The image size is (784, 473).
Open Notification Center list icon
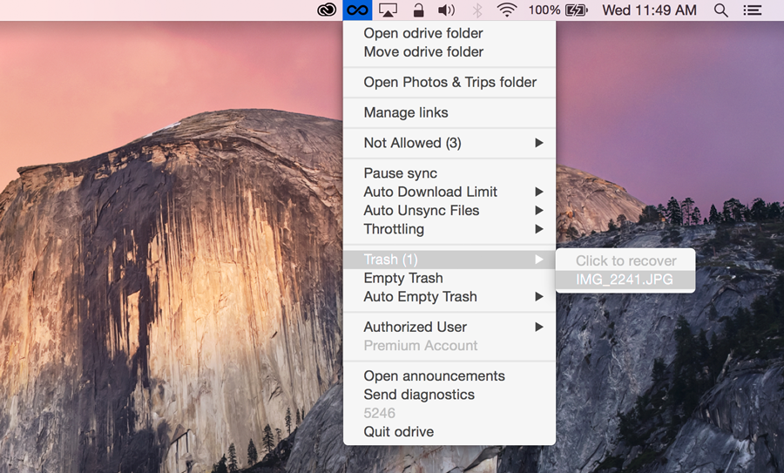pos(752,10)
